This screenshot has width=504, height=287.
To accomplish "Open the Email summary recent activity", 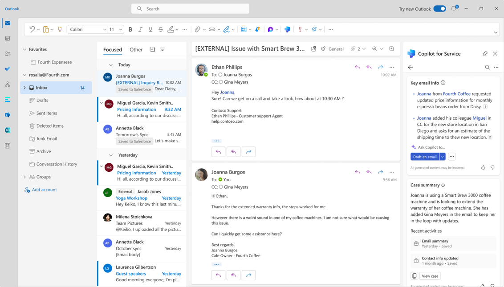I will [x=453, y=243].
